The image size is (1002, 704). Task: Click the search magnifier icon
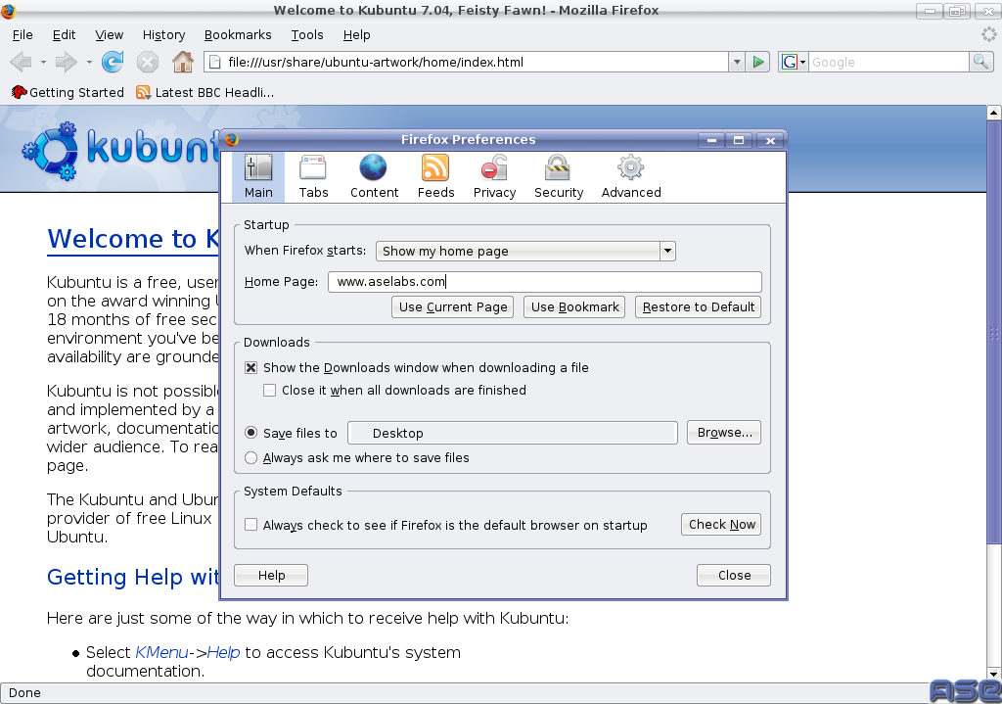coord(980,62)
